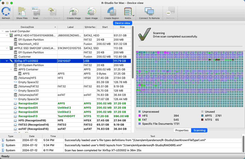The image size is (245, 159).
Task: Click the Connect To Remote toolbar icon
Action: point(149,12)
